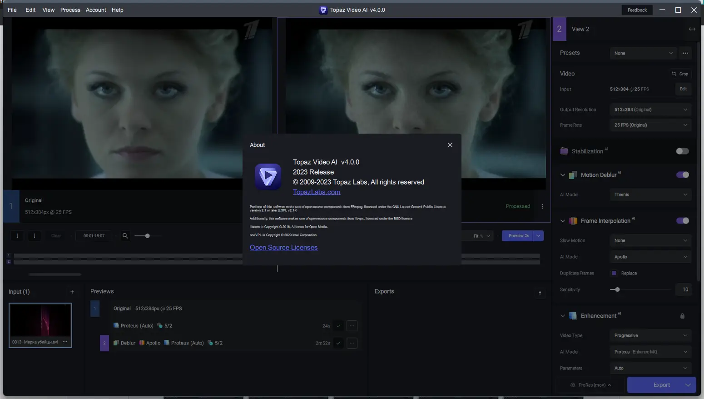Image resolution: width=704 pixels, height=399 pixels.
Task: Click the Stabilization filter icon
Action: [x=564, y=151]
